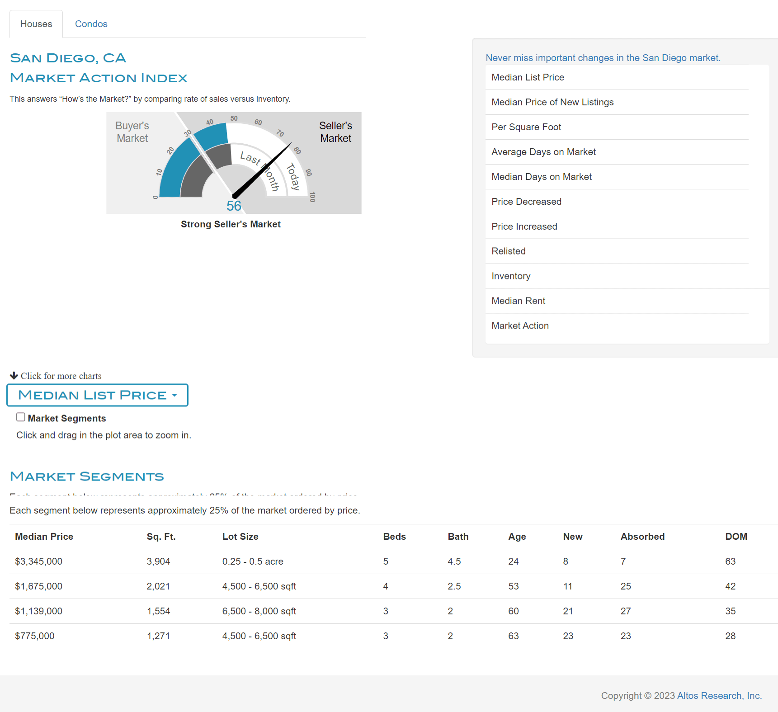
Task: Open the San Diego market alerts link
Action: pos(603,58)
